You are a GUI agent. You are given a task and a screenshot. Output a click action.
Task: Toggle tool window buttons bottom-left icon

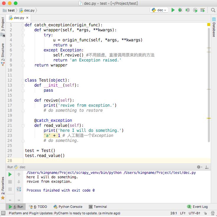[x=3, y=213]
